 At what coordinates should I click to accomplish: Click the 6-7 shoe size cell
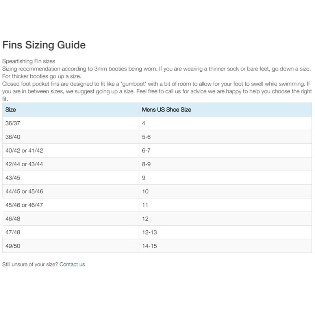(146, 151)
